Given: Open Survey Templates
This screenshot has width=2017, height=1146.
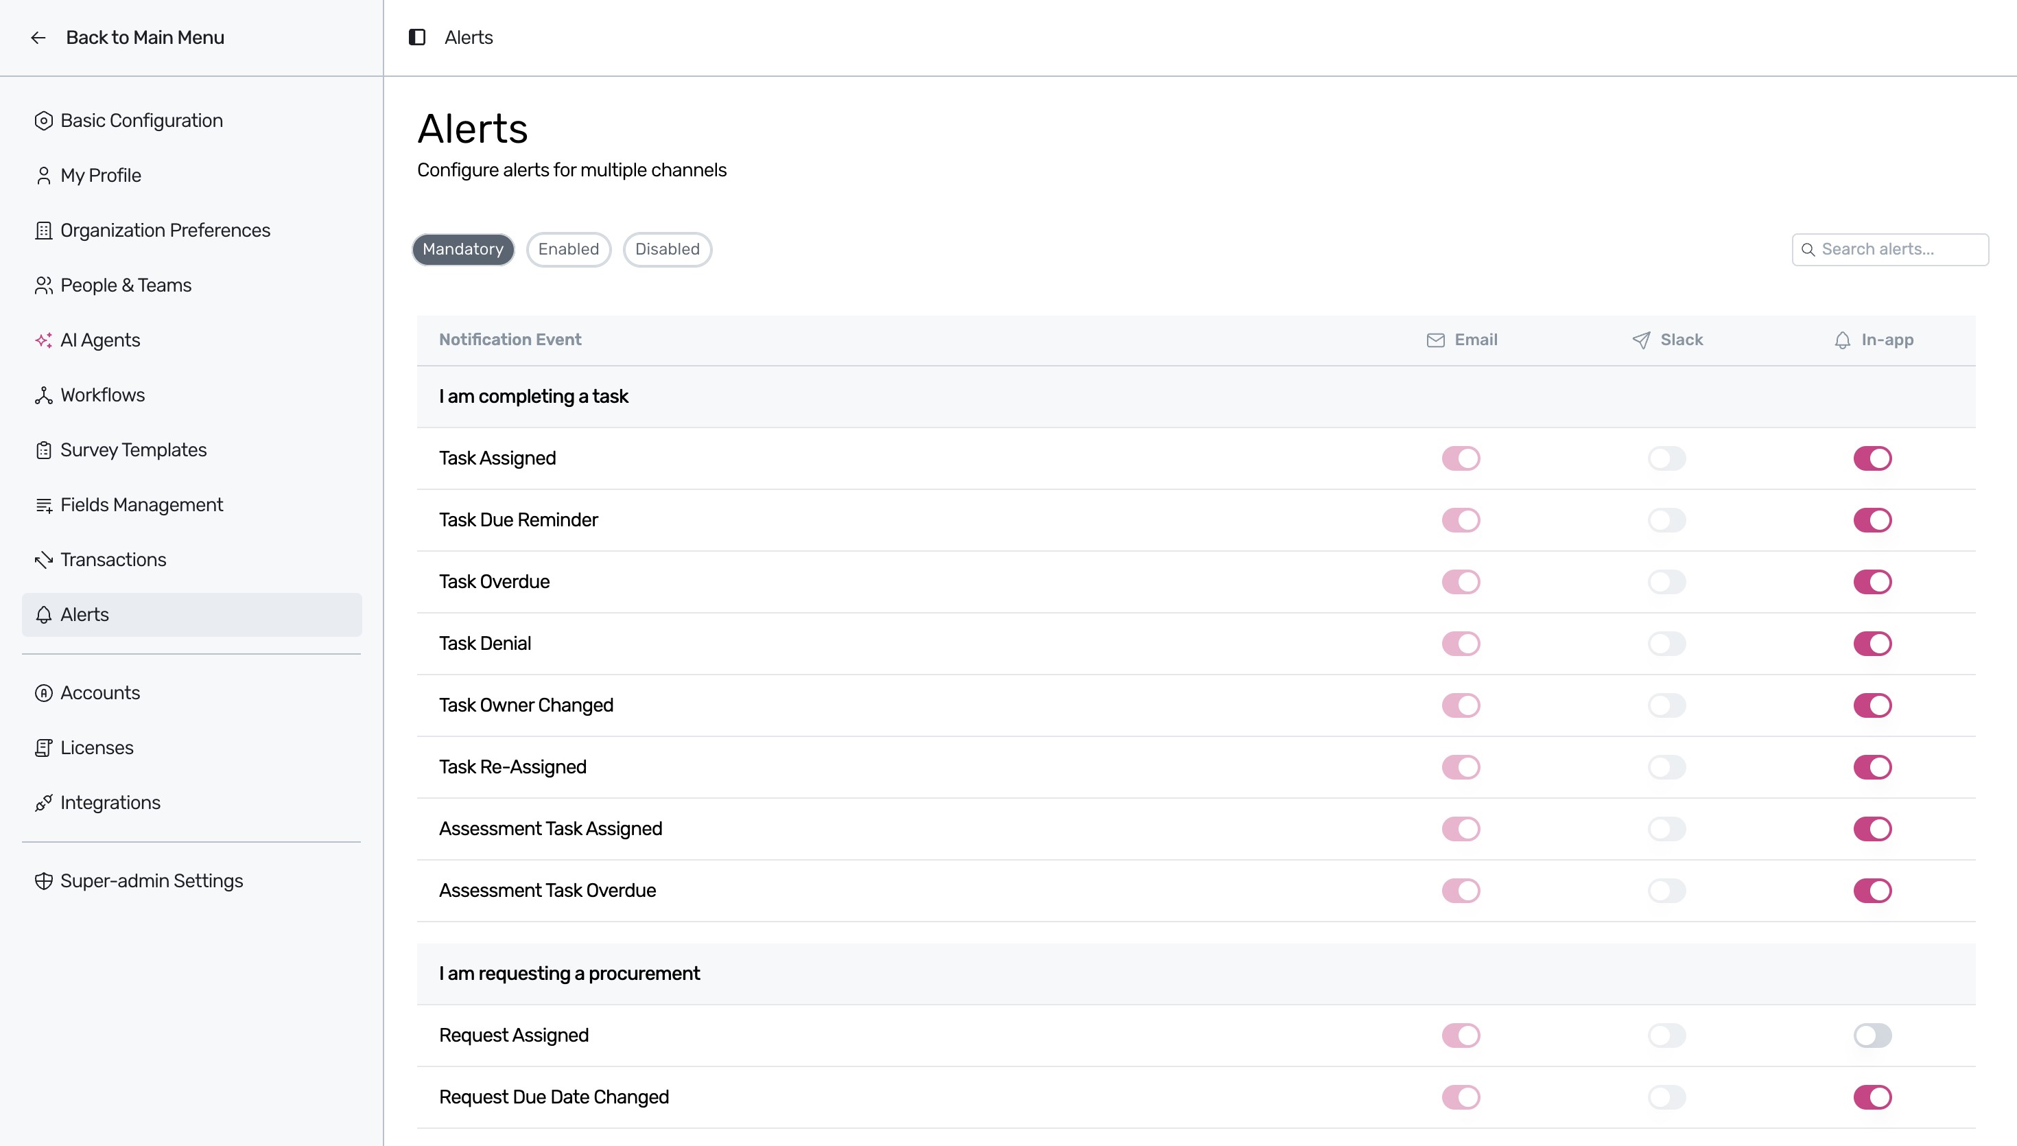Looking at the screenshot, I should (x=192, y=450).
